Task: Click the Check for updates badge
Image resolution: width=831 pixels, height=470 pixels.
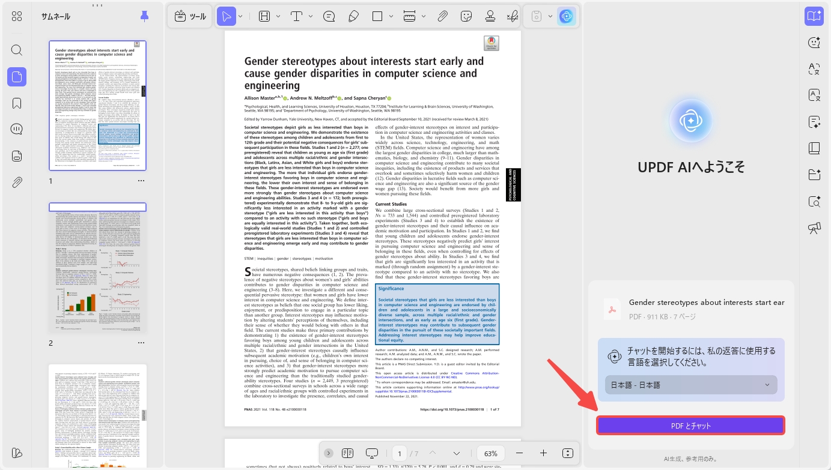Action: [x=492, y=43]
